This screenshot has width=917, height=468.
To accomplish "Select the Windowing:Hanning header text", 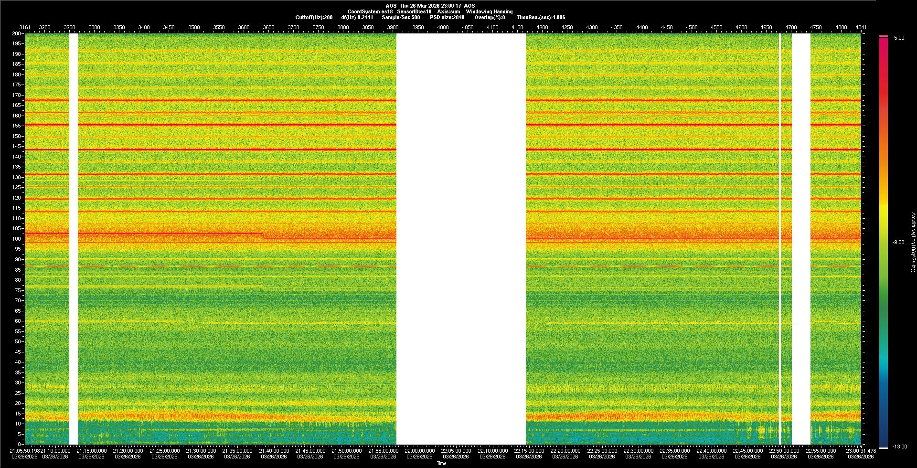I will click(489, 11).
